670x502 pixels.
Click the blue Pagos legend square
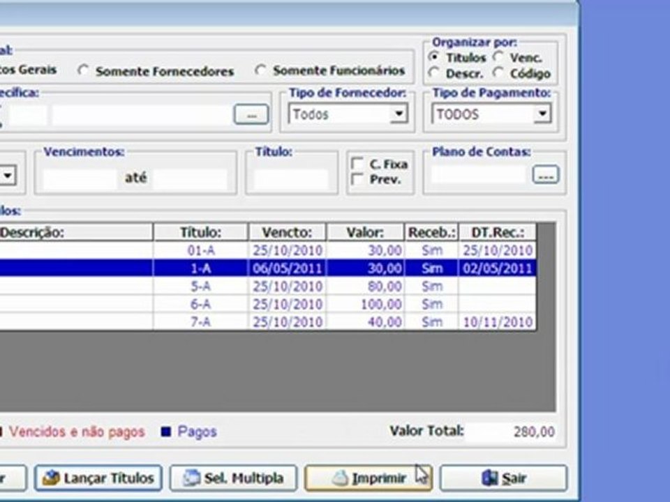pyautogui.click(x=166, y=432)
